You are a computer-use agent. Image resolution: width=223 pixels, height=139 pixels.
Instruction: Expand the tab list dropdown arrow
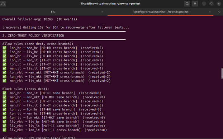pos(219,12)
